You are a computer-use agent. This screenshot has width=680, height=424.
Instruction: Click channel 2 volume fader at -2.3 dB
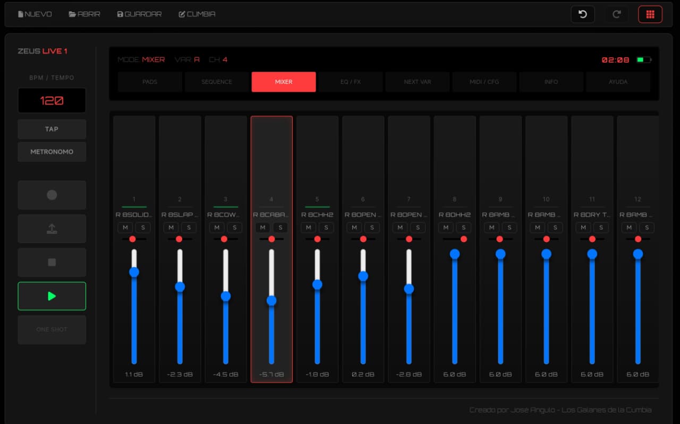[180, 287]
